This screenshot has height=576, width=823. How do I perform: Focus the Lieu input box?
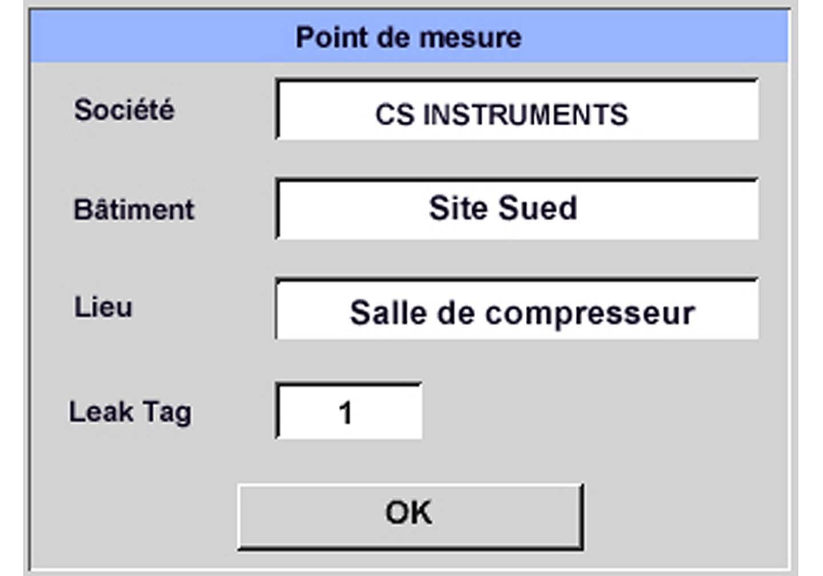517,309
